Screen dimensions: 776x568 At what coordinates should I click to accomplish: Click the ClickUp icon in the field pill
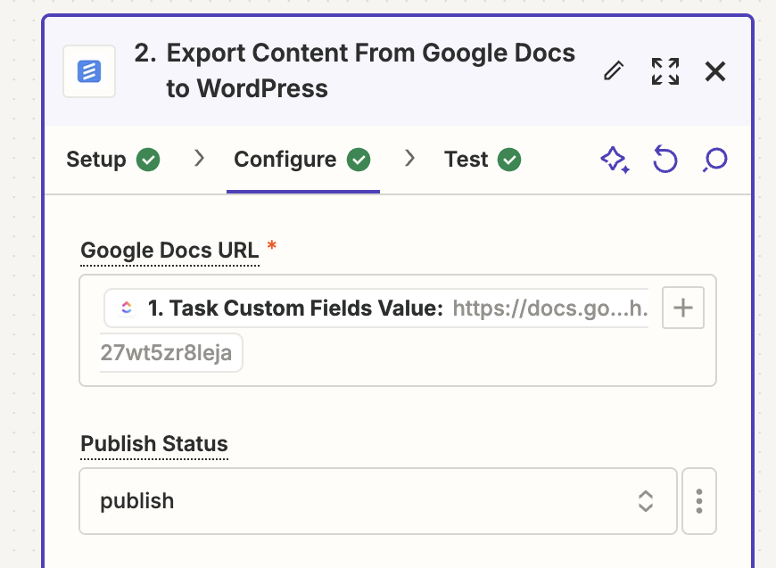126,309
